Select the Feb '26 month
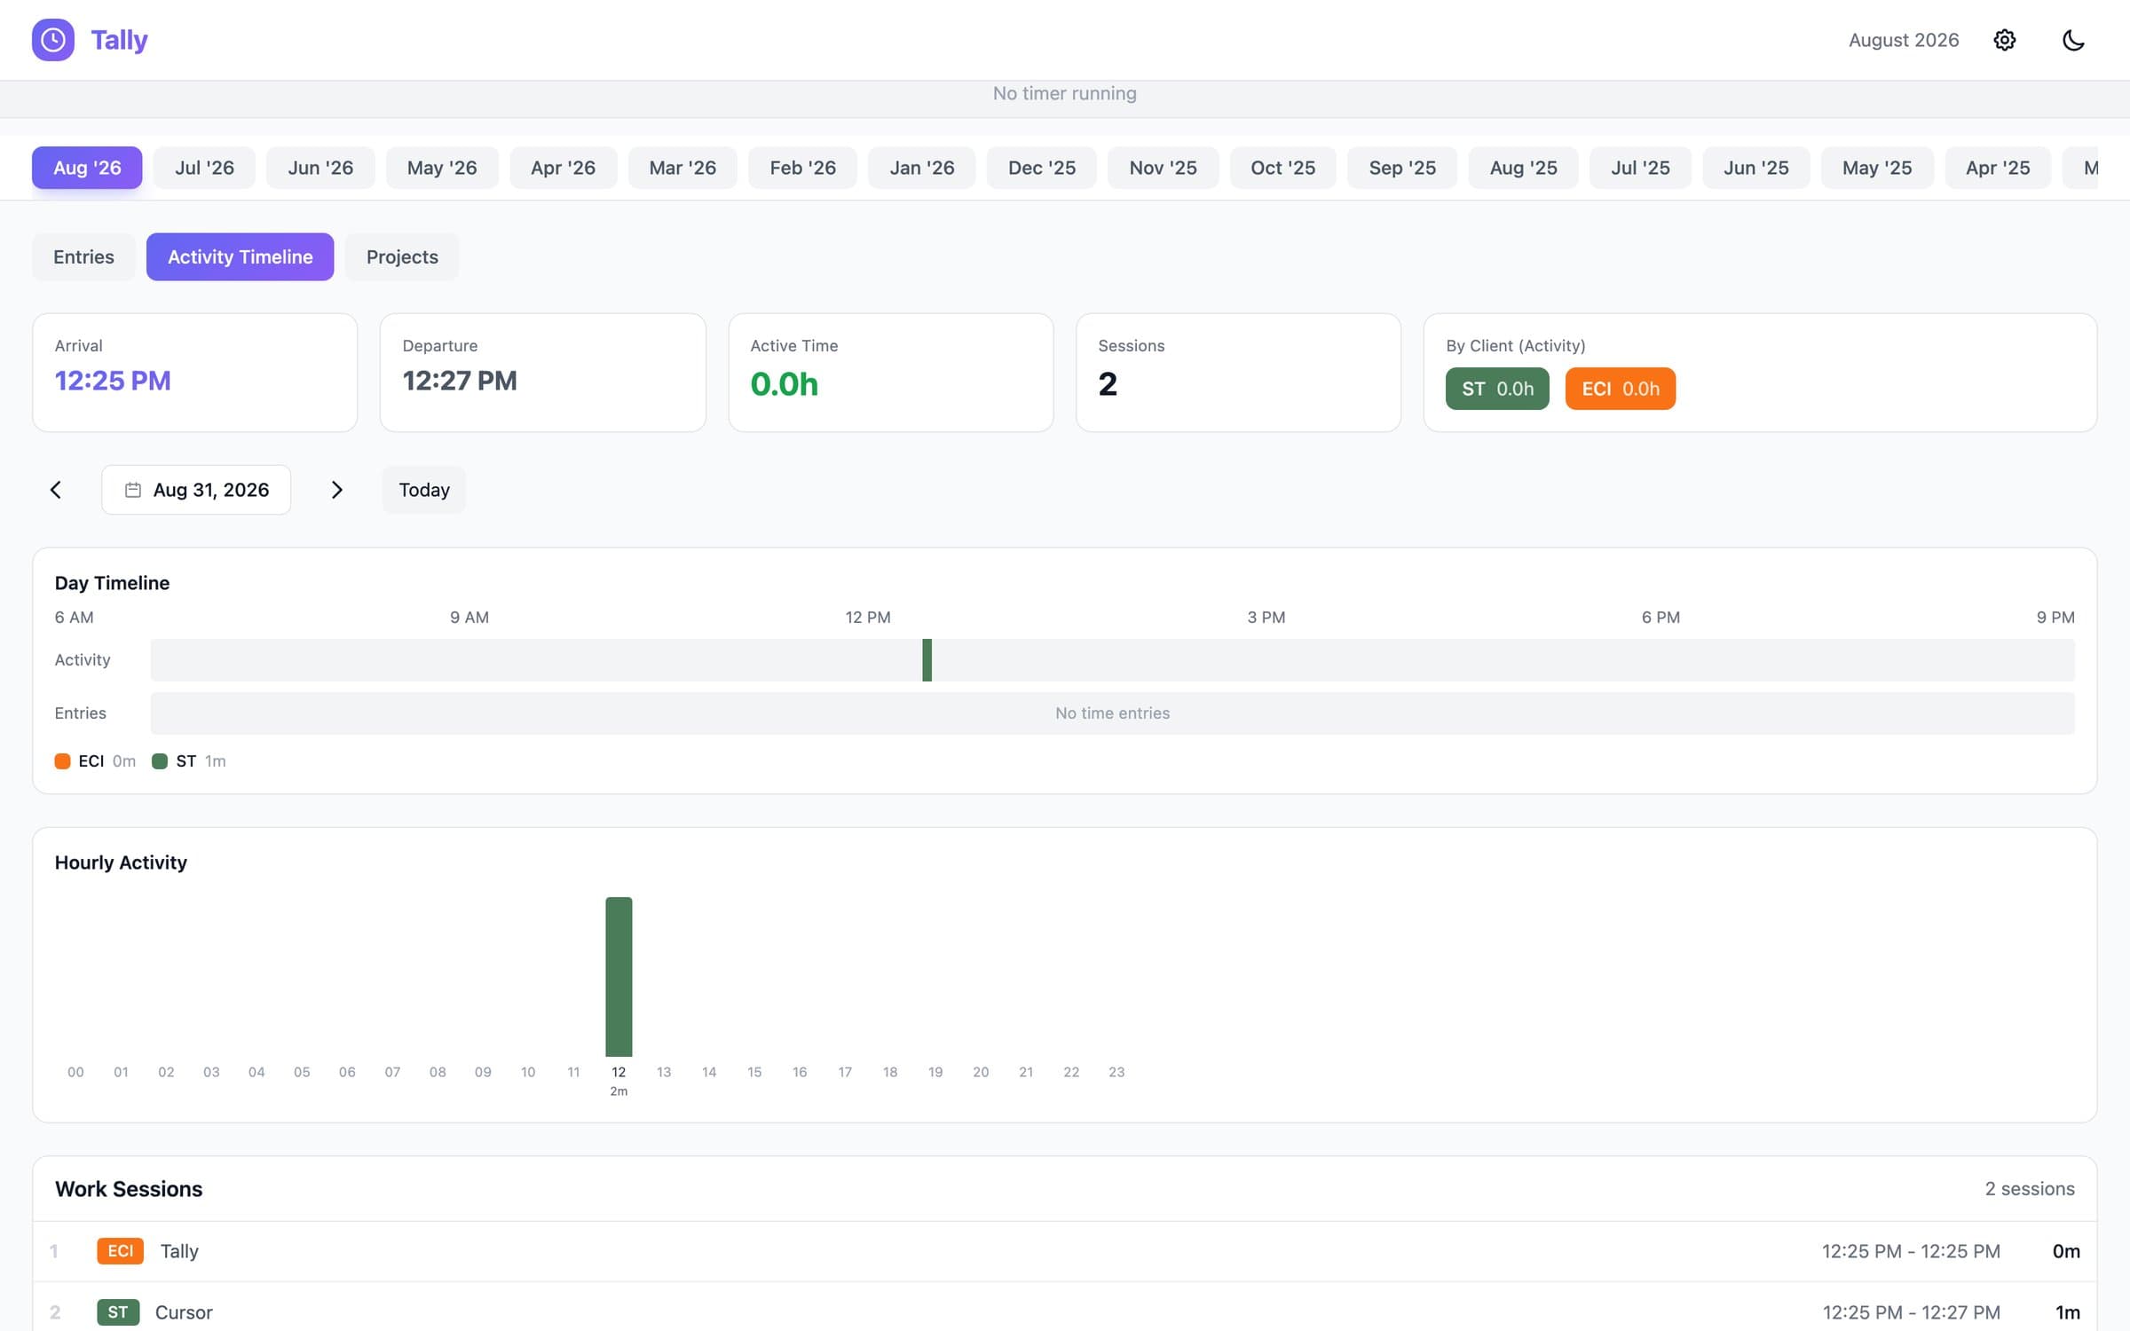Viewport: 2130px width, 1331px height. 802,168
